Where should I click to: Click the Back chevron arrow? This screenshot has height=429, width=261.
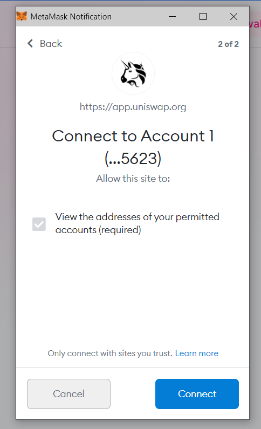(30, 44)
